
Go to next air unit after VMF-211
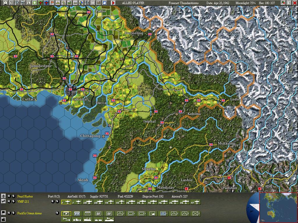pos(13,202)
